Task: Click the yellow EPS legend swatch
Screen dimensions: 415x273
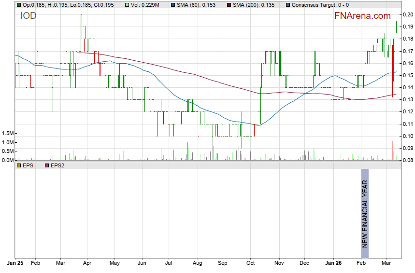Action: [x=18, y=165]
